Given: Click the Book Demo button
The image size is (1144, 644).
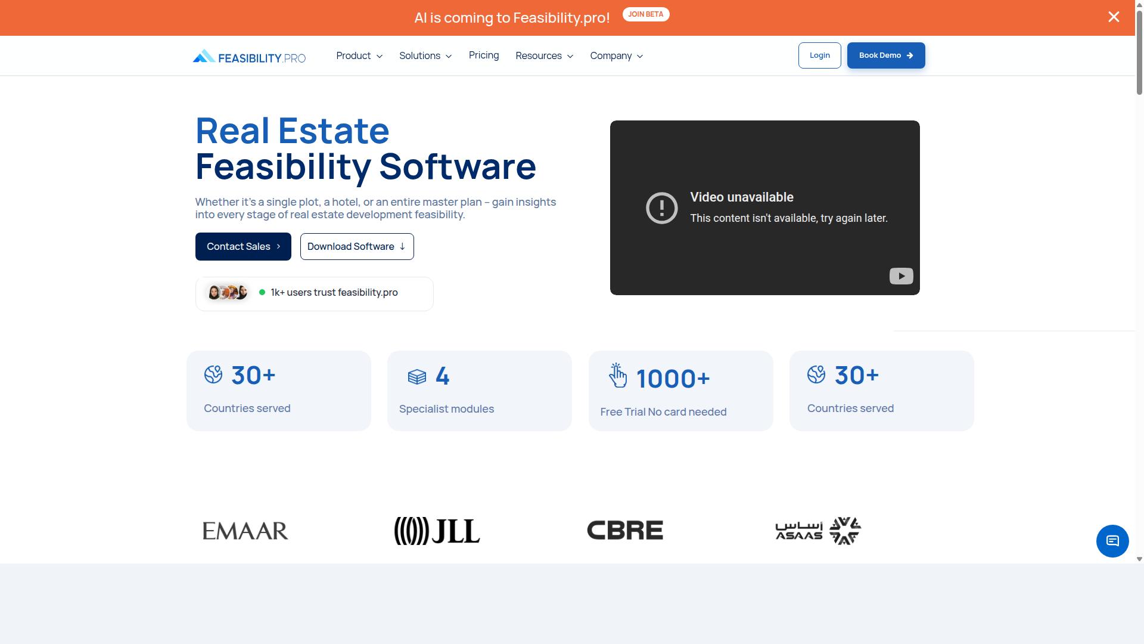Looking at the screenshot, I should coord(886,55).
